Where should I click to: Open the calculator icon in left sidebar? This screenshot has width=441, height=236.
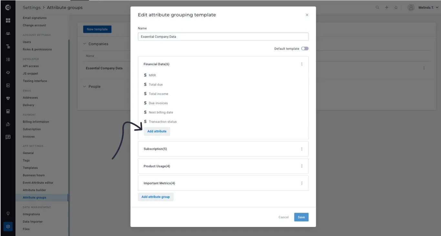pos(8,111)
